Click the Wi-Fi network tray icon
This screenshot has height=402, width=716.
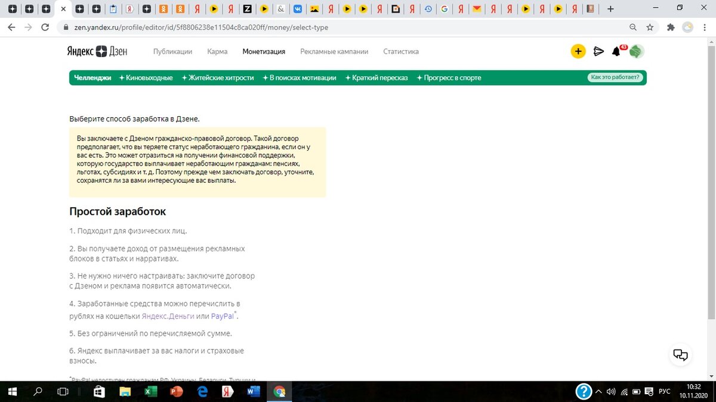click(624, 391)
